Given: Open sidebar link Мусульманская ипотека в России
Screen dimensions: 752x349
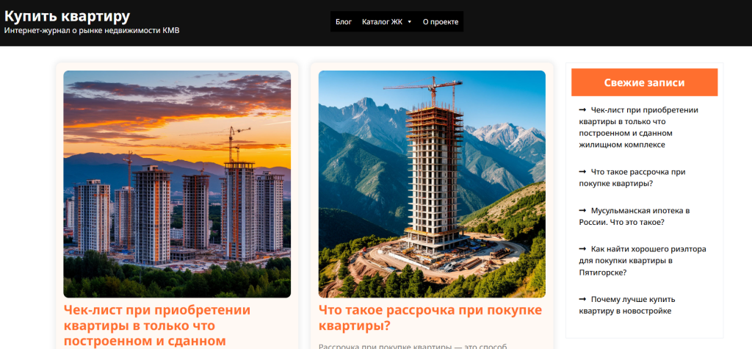Looking at the screenshot, I should 634,217.
